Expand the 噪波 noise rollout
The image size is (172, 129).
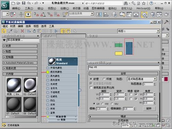point(123,117)
